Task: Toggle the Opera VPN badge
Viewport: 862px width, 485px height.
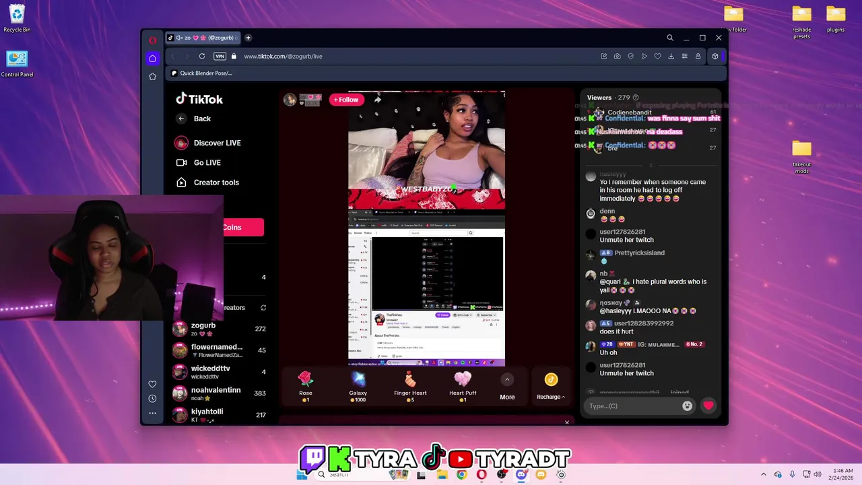Action: point(220,56)
